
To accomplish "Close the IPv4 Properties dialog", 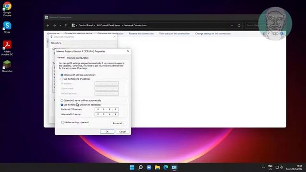I will pyautogui.click(x=128, y=51).
